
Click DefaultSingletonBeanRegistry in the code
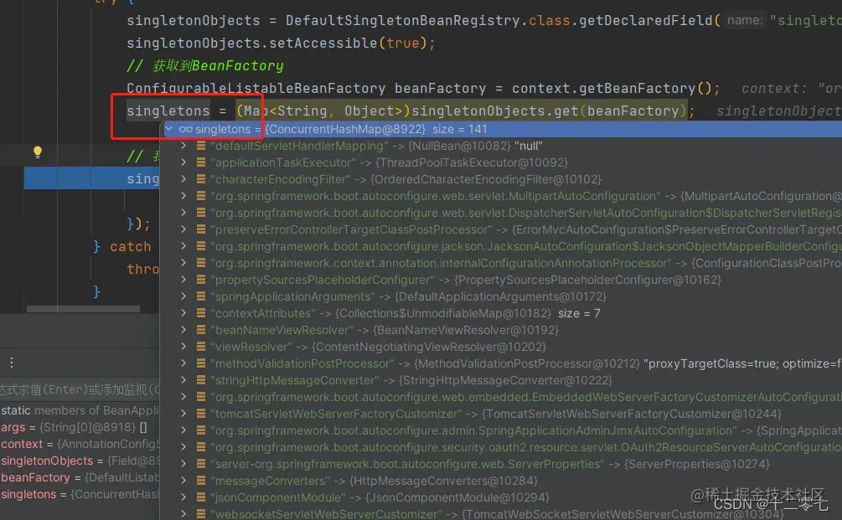coord(403,20)
